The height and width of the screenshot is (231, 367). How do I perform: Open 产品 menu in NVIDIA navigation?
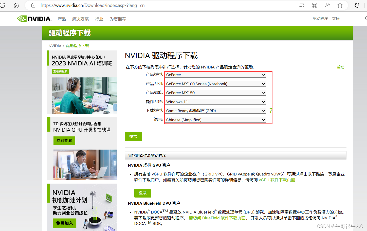(62, 19)
